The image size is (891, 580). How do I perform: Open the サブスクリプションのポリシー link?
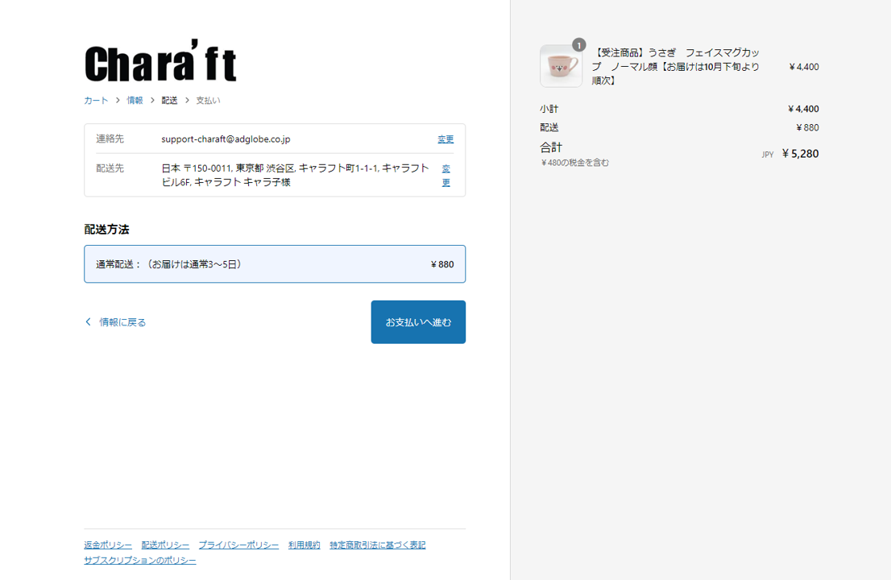[140, 560]
